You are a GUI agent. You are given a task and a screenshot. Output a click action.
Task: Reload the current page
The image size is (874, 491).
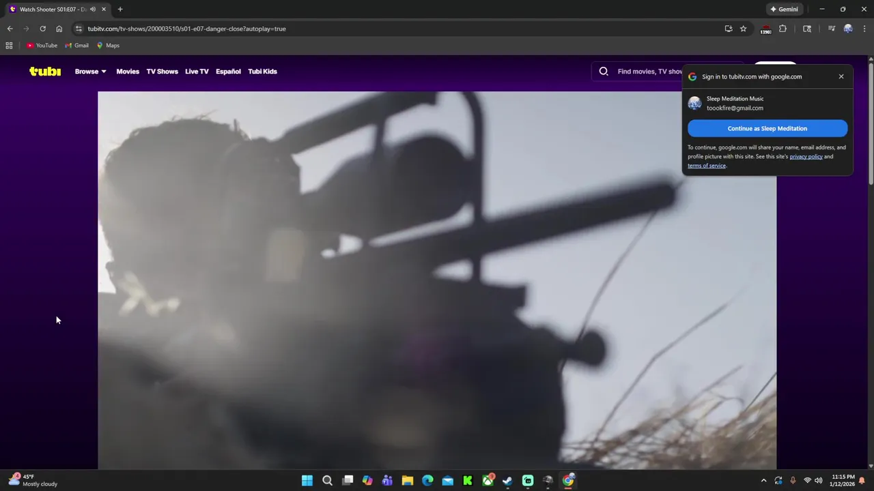click(42, 29)
